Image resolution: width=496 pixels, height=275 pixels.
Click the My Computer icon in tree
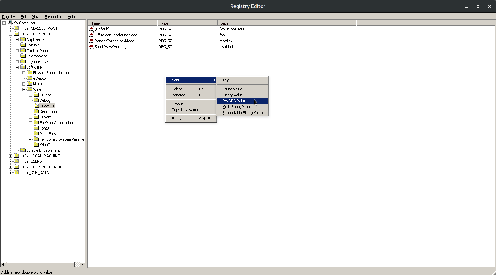(x=10, y=23)
